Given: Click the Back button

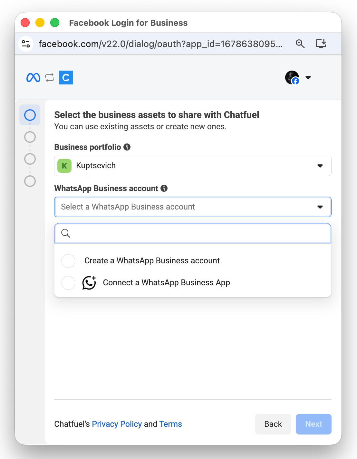Looking at the screenshot, I should point(273,424).
